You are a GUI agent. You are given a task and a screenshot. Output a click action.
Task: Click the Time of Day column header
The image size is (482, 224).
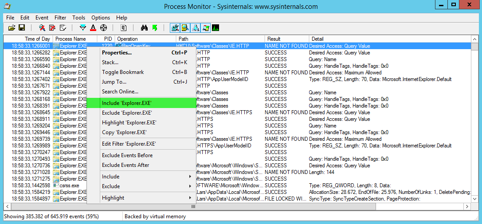28,39
